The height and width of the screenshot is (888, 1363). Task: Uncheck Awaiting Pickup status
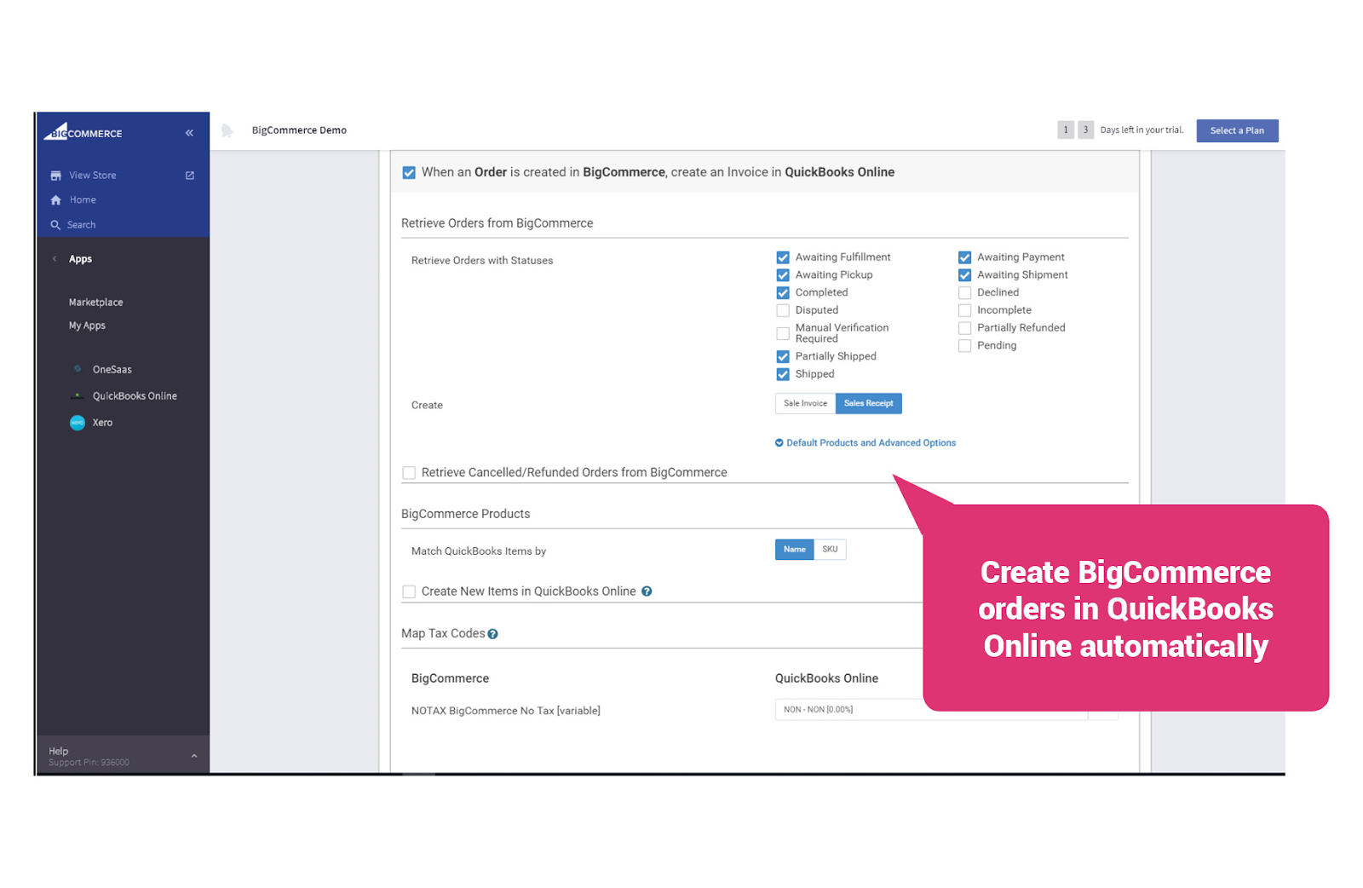783,275
